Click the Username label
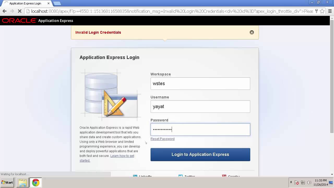The image size is (334, 188). (160, 97)
